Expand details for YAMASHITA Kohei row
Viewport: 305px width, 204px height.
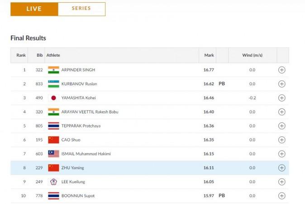(281, 98)
